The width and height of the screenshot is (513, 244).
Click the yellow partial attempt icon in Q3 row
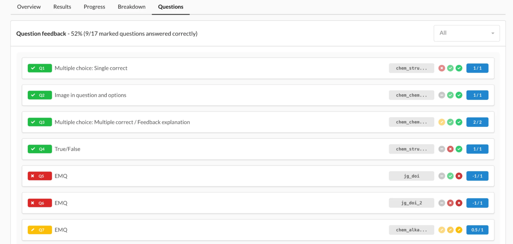click(x=441, y=122)
